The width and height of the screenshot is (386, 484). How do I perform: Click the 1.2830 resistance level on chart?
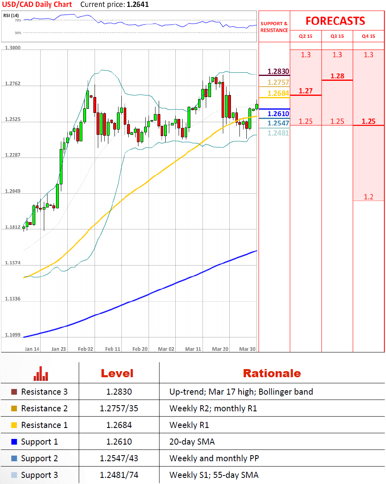pyautogui.click(x=278, y=71)
